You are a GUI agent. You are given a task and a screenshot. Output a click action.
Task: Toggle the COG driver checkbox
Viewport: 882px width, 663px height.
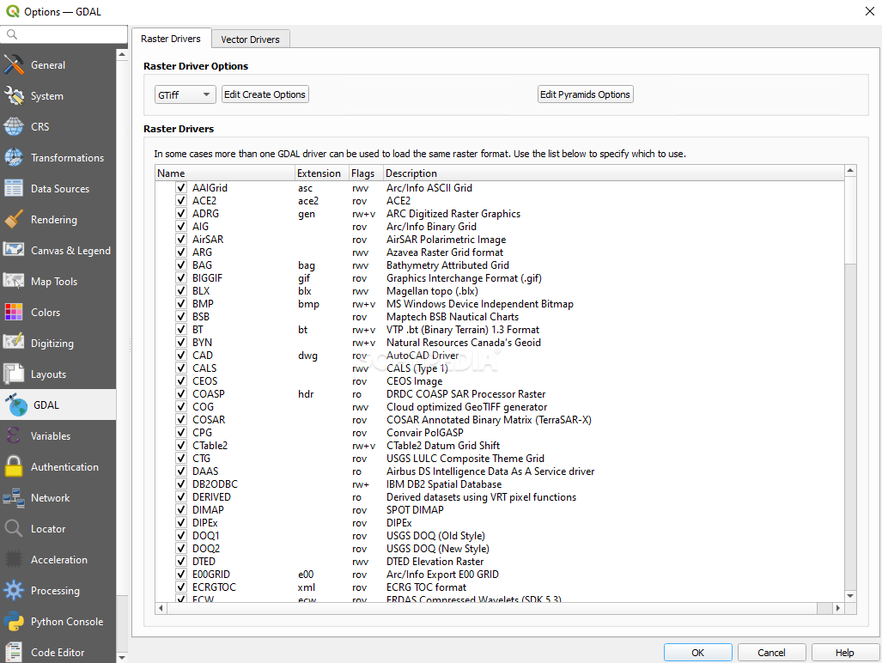180,406
